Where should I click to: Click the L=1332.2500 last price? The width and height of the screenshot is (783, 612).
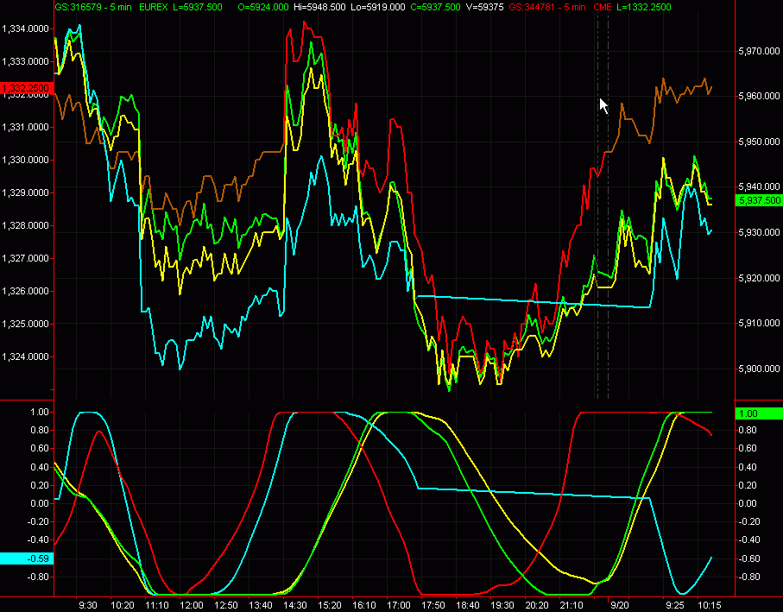pyautogui.click(x=644, y=7)
